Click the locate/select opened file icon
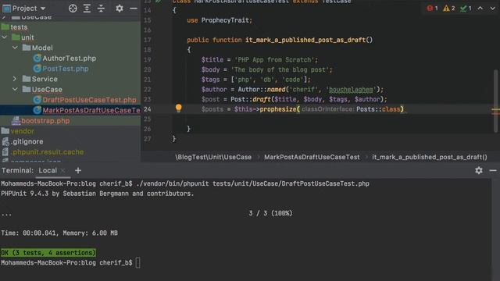500x281 pixels. [73, 9]
